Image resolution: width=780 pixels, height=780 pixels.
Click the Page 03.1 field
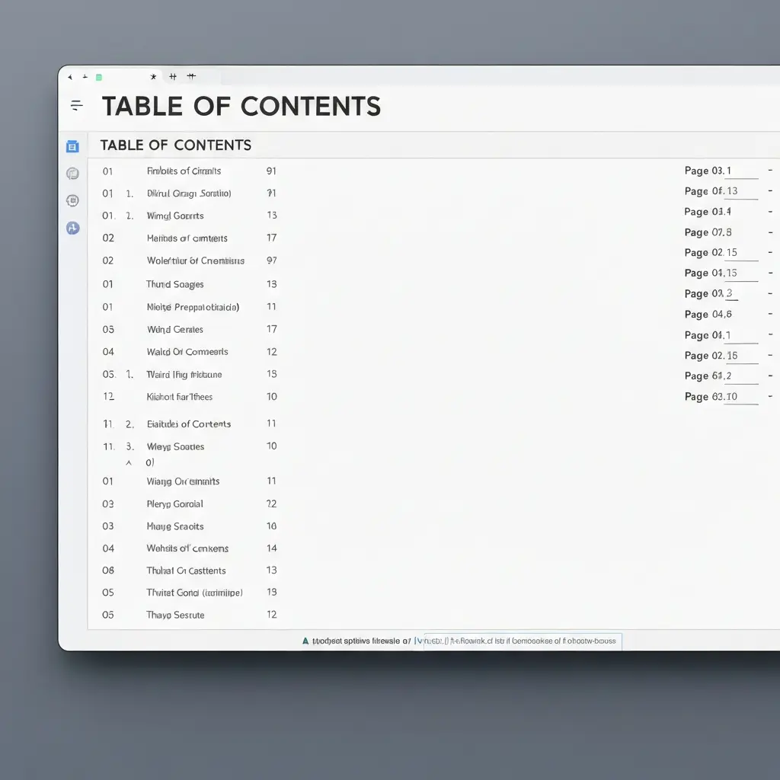coord(721,171)
